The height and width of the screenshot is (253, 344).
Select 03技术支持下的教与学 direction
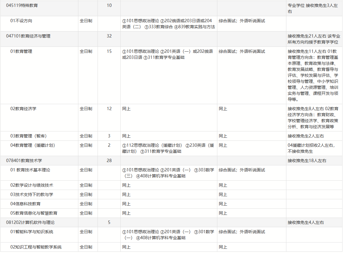pyautogui.click(x=32, y=194)
